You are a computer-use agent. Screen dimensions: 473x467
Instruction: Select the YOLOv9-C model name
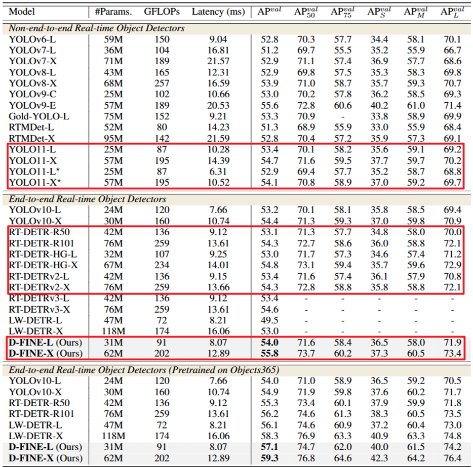click(32, 94)
